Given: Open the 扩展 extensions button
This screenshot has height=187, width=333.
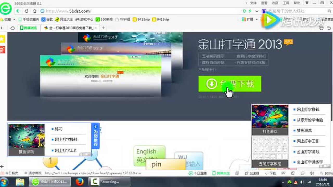Looking at the screenshot, I should 248,19.
